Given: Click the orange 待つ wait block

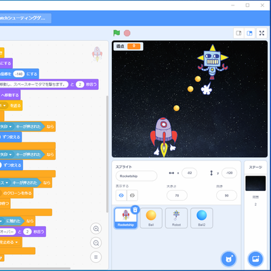Looking at the screenshot, I should [x=5, y=204].
